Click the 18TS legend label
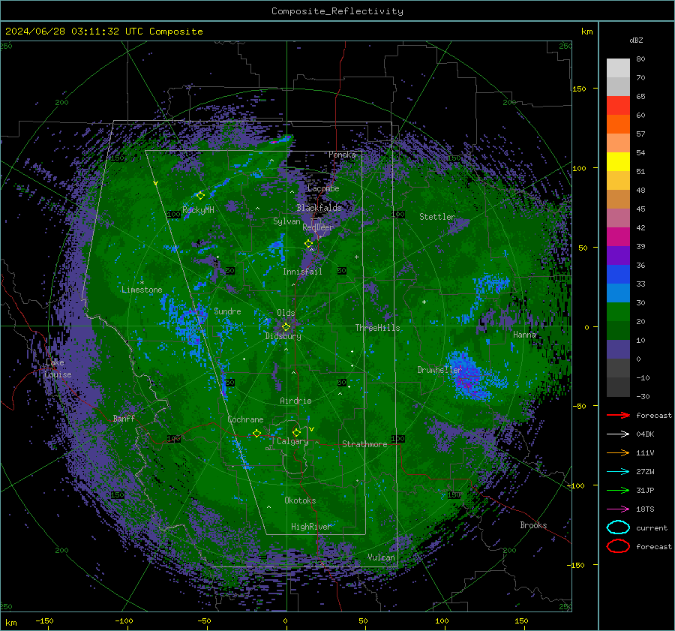Image resolution: width=675 pixels, height=631 pixels. point(645,509)
